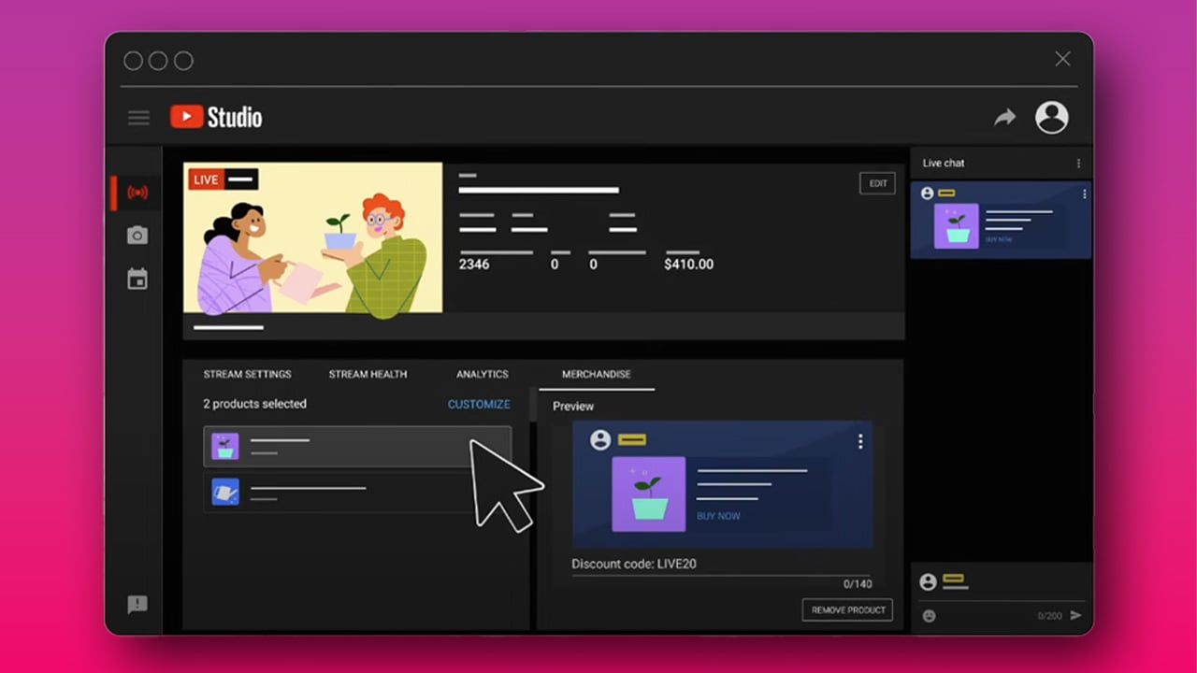
Task: Open the hamburger navigation menu
Action: [x=138, y=118]
